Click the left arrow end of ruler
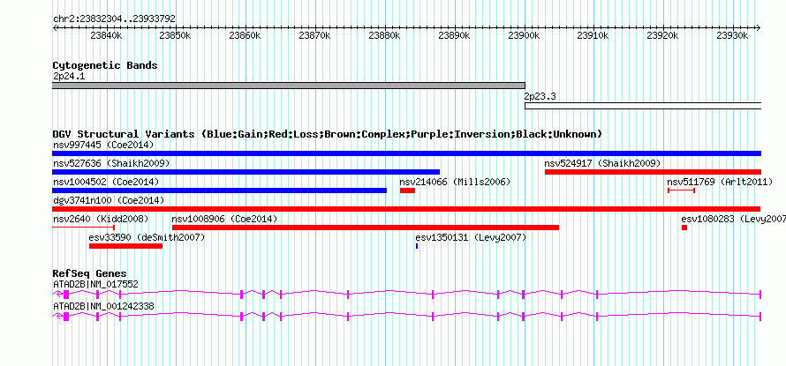This screenshot has width=786, height=366. [x=55, y=28]
